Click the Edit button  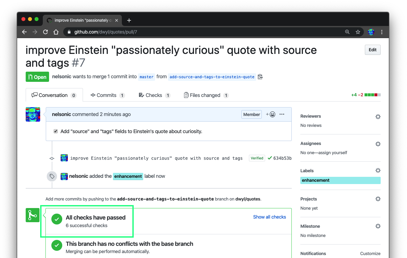tap(372, 50)
